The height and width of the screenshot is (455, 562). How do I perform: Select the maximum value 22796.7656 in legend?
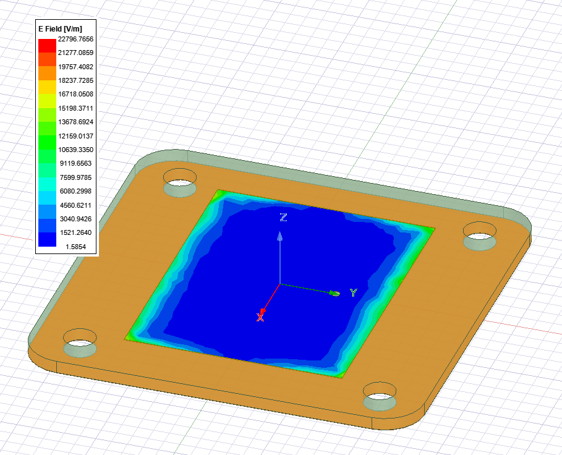(x=75, y=39)
